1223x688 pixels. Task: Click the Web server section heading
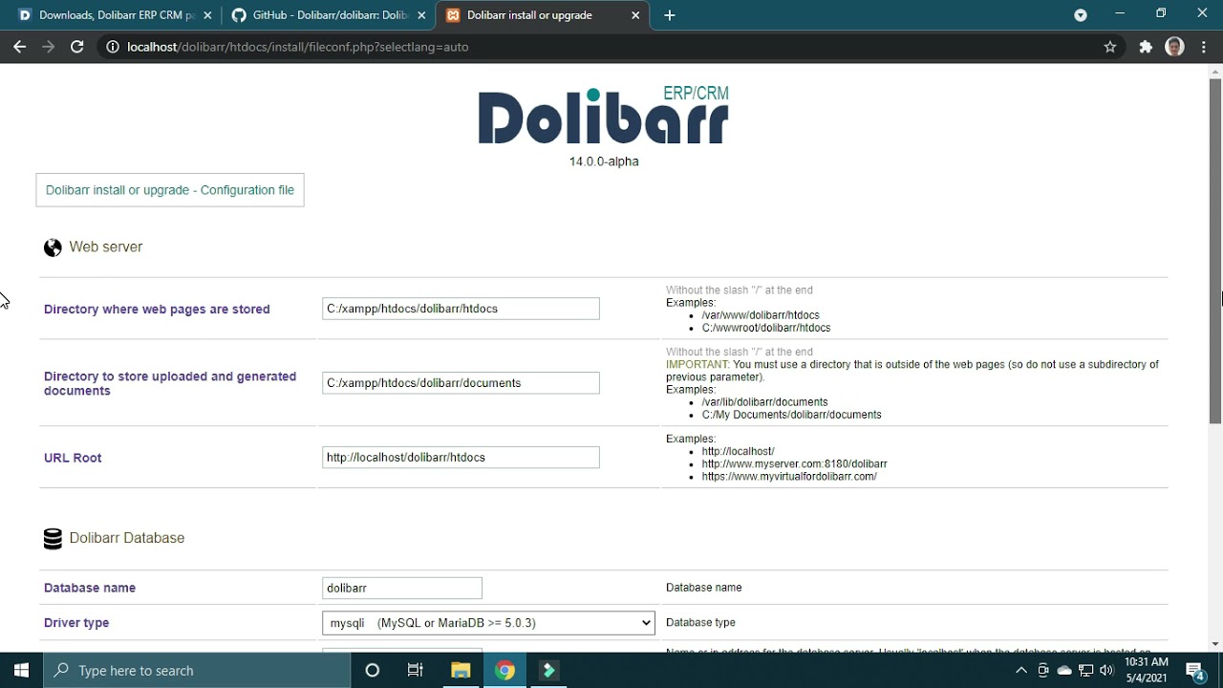pos(106,247)
